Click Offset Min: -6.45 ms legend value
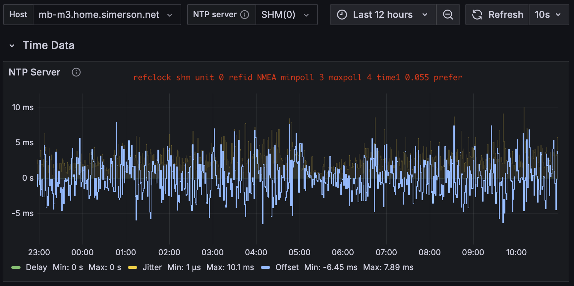 point(331,267)
